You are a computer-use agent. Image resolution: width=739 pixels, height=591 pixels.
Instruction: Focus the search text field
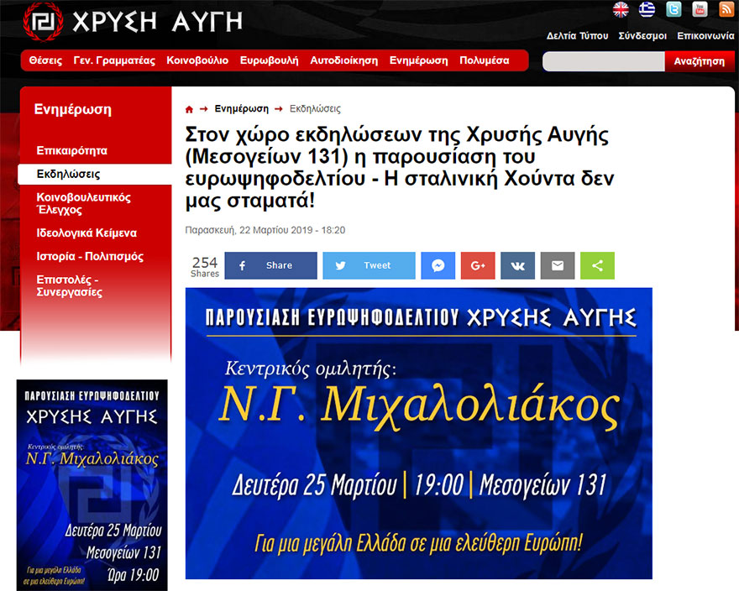[603, 61]
